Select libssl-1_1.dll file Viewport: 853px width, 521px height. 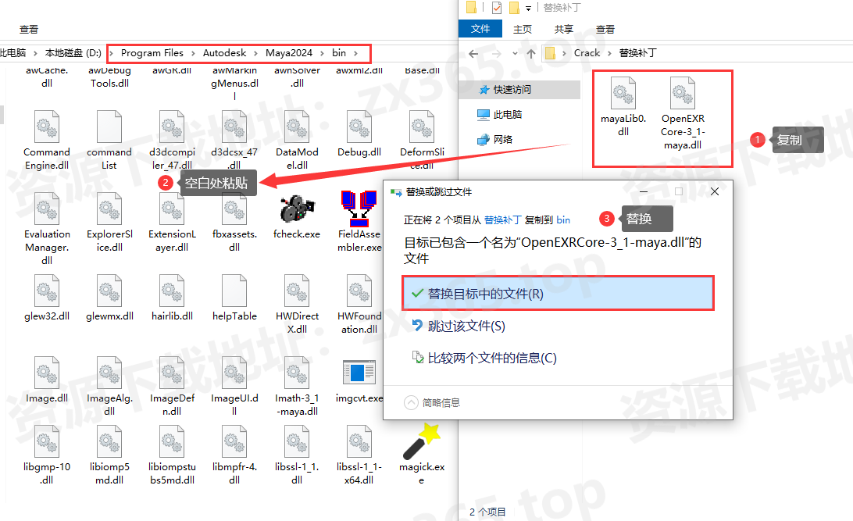tap(297, 455)
